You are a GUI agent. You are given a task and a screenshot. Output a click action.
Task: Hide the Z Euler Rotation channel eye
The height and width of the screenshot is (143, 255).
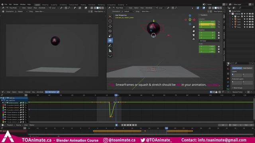tap(5, 117)
